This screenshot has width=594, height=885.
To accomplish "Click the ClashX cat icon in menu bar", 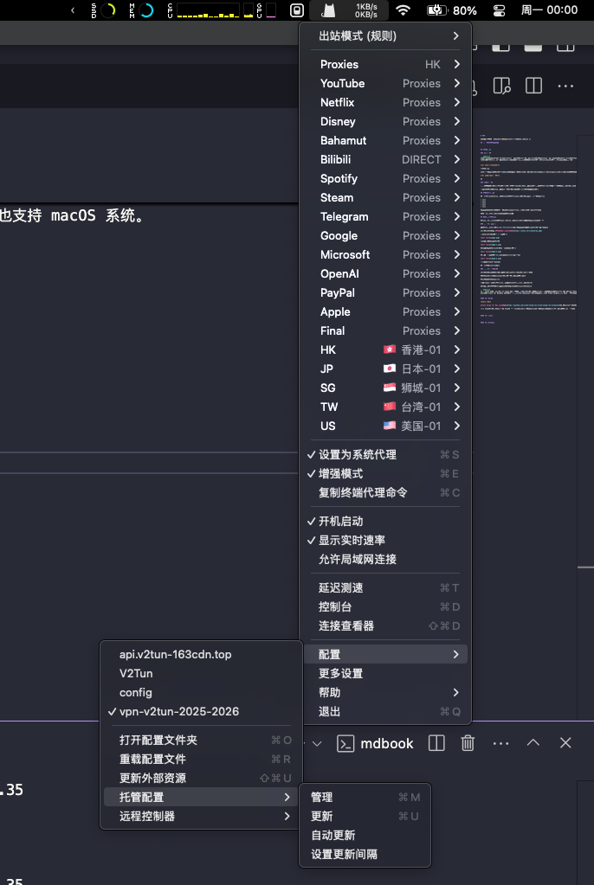I will [328, 10].
